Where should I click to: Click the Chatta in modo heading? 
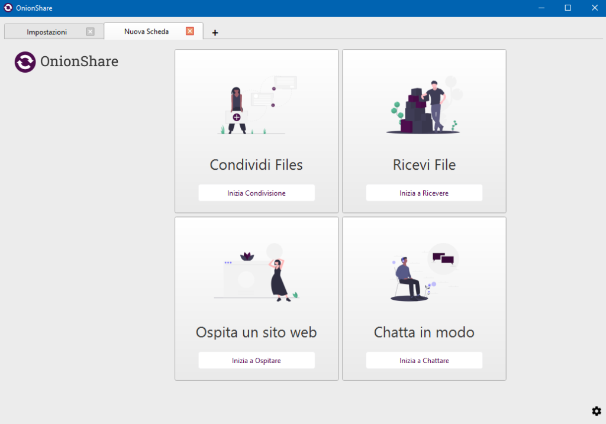424,332
